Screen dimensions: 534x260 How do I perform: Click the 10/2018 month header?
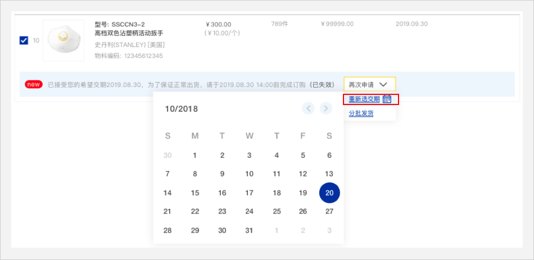point(181,109)
